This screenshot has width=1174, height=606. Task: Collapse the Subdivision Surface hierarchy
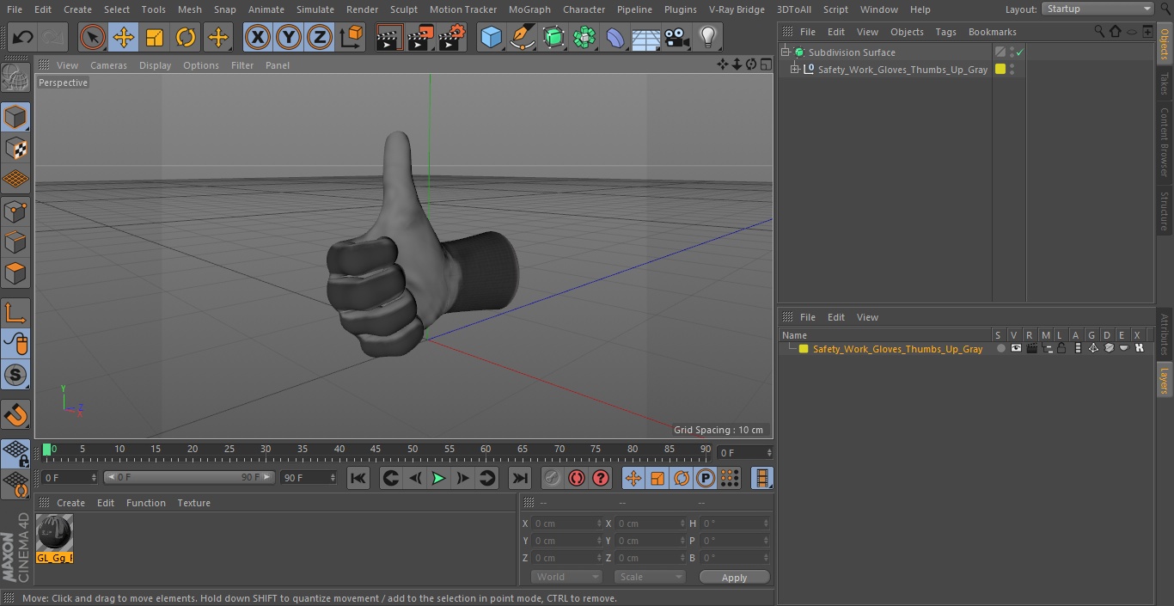[785, 52]
